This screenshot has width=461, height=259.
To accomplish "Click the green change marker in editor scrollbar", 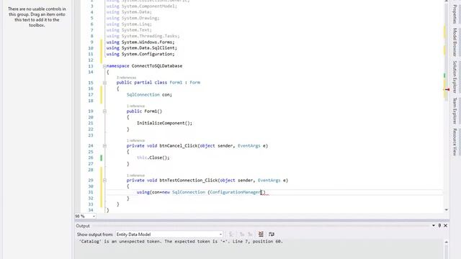I will click(444, 76).
